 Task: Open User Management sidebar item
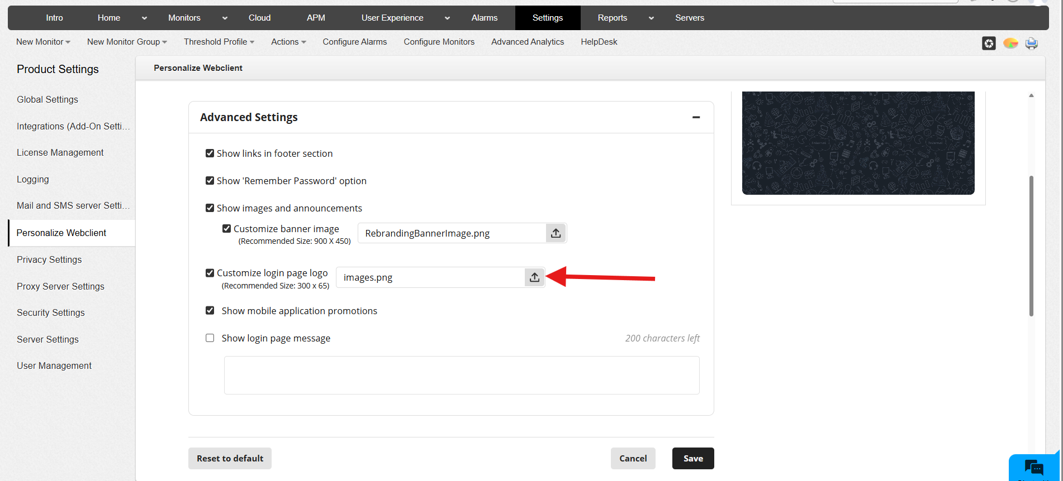coord(54,365)
